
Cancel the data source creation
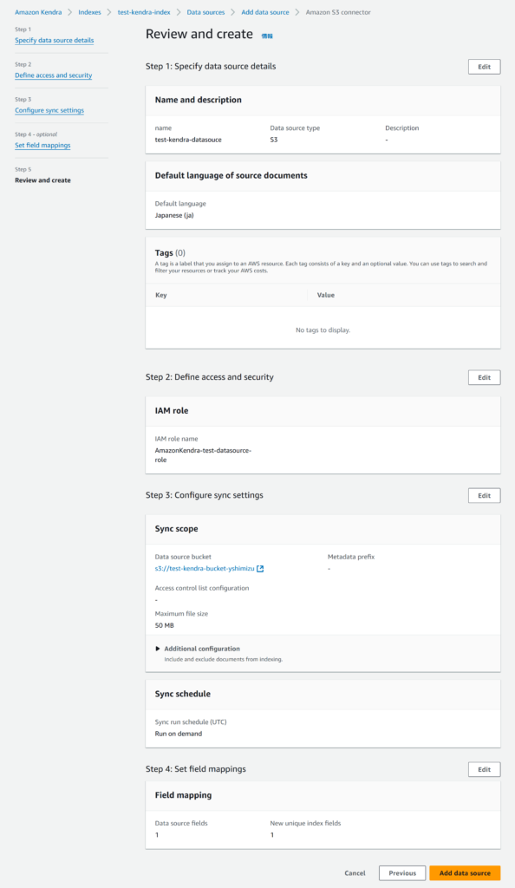pos(355,873)
